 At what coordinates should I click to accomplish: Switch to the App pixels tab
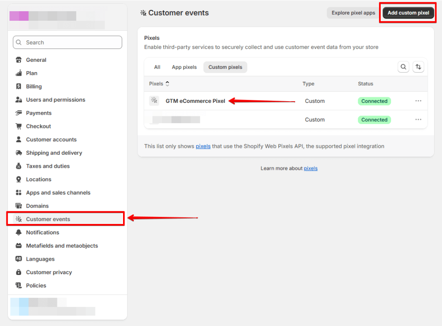[184, 67]
